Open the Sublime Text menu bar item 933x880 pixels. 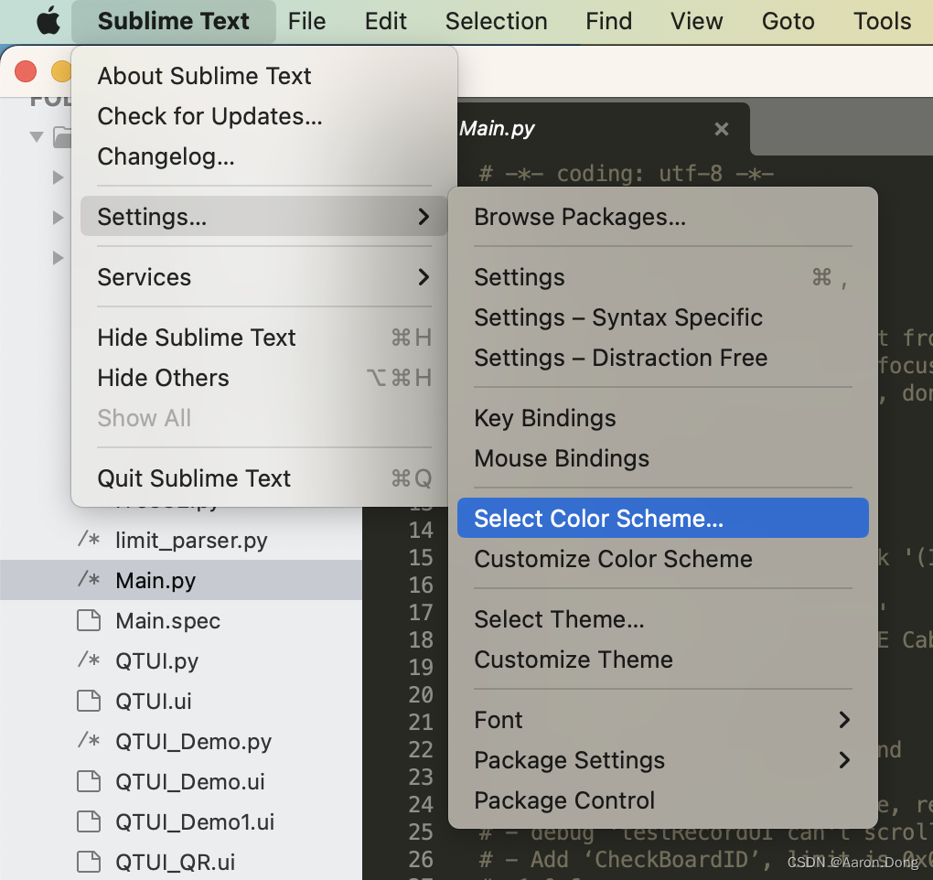coord(173,21)
